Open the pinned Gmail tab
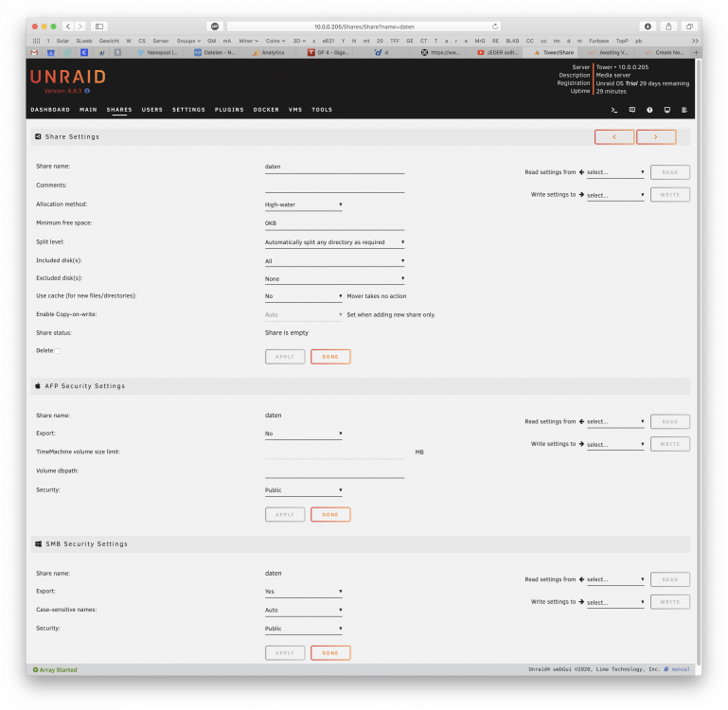Image resolution: width=728 pixels, height=710 pixels. coord(34,52)
